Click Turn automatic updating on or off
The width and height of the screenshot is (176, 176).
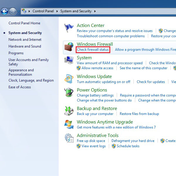pos(104,82)
